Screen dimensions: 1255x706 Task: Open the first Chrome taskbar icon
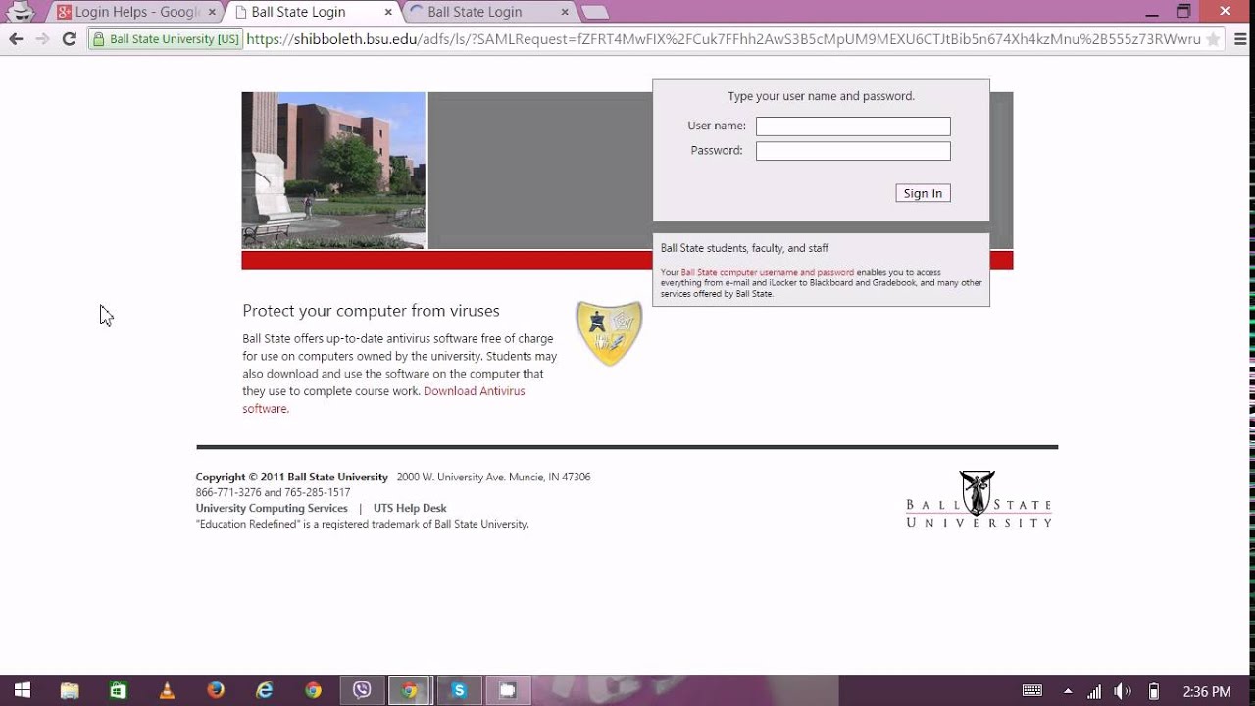point(313,690)
